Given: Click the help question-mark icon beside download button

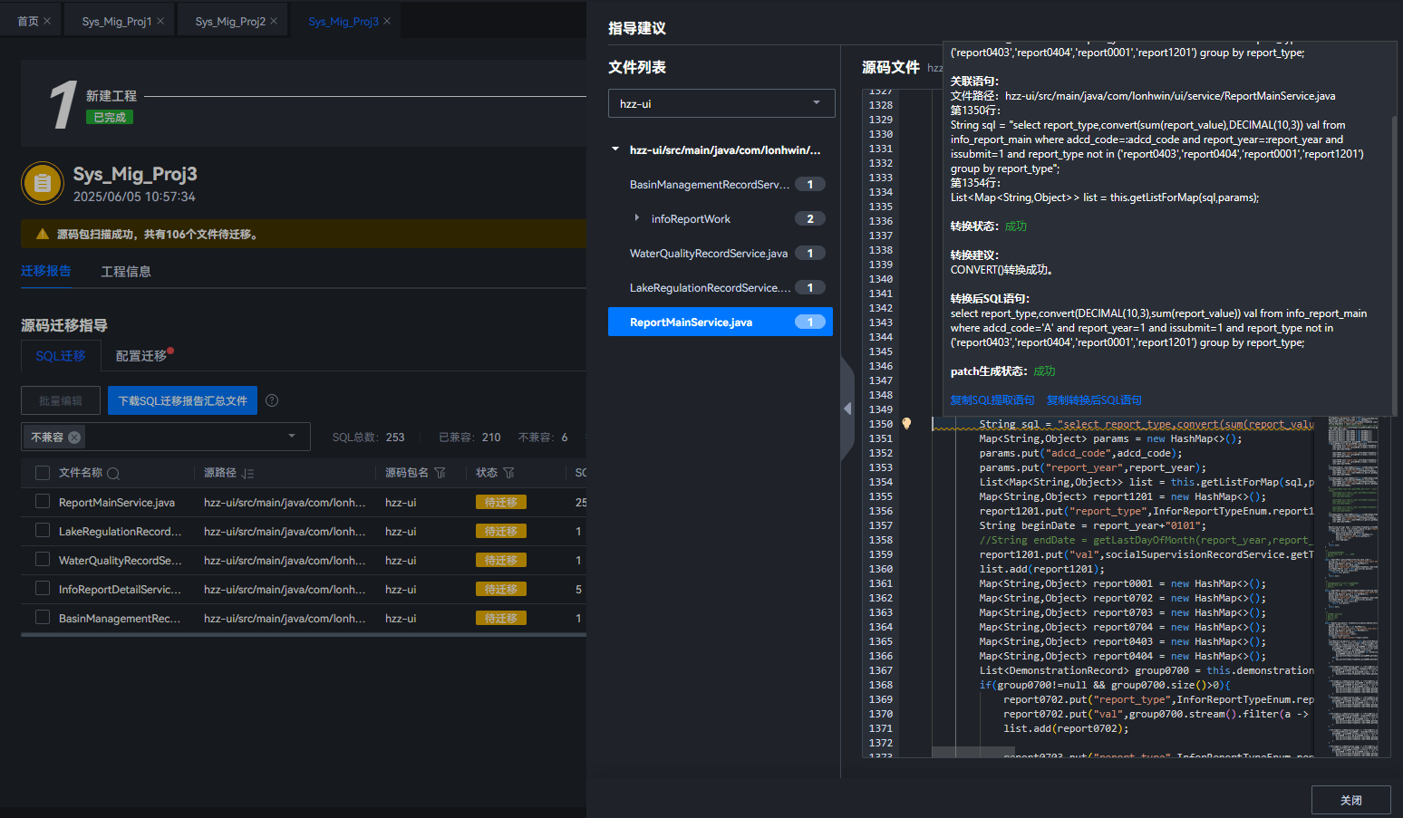Looking at the screenshot, I should pyautogui.click(x=272, y=400).
